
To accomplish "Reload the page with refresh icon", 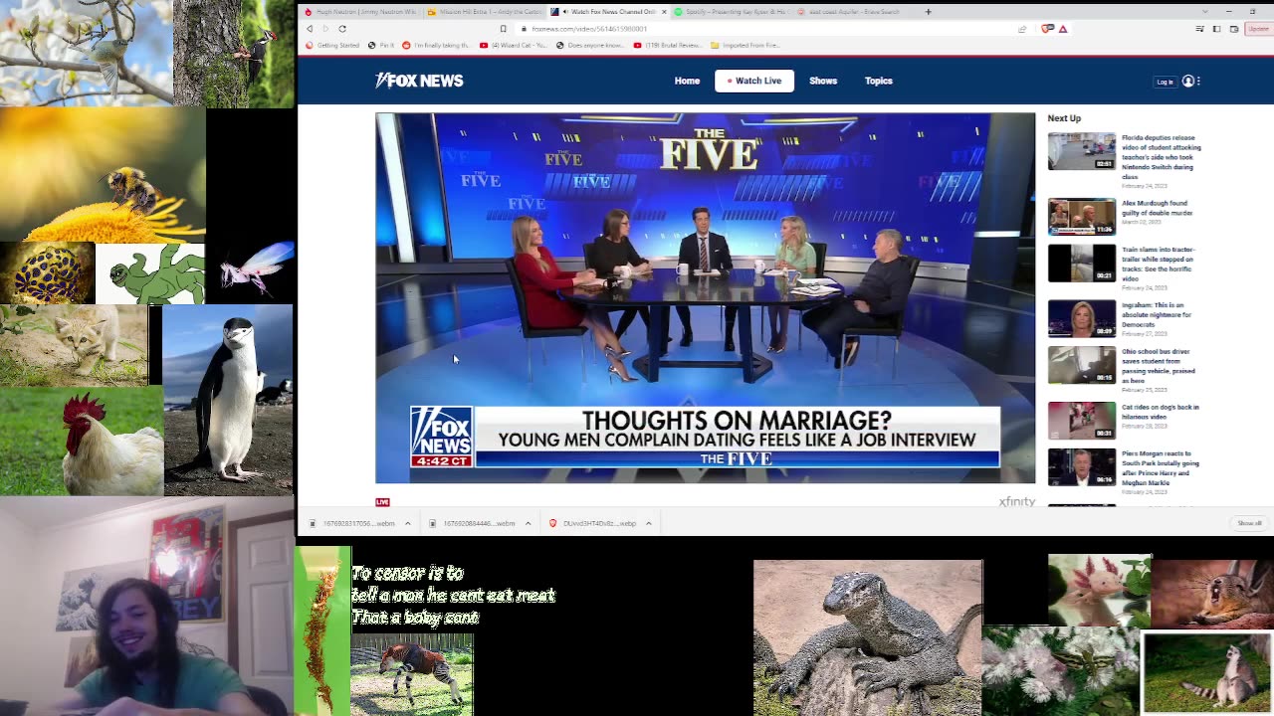I will (x=342, y=29).
